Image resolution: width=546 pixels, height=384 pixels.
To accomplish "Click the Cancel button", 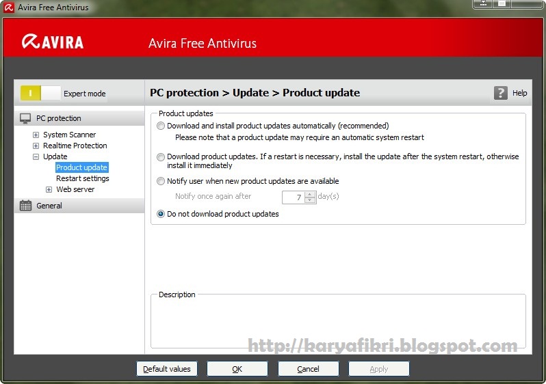I will (x=308, y=369).
